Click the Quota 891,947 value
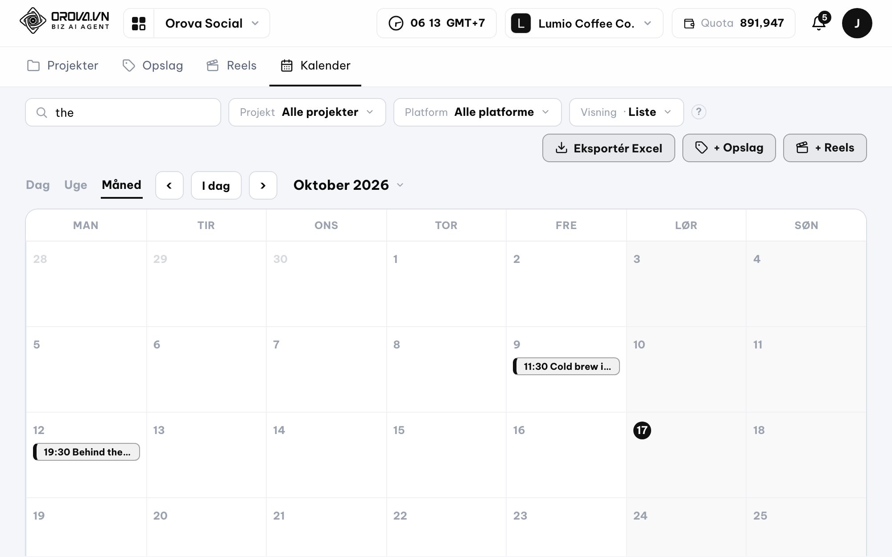The image size is (892, 557). tap(761, 23)
